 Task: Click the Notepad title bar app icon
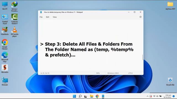[41, 12]
